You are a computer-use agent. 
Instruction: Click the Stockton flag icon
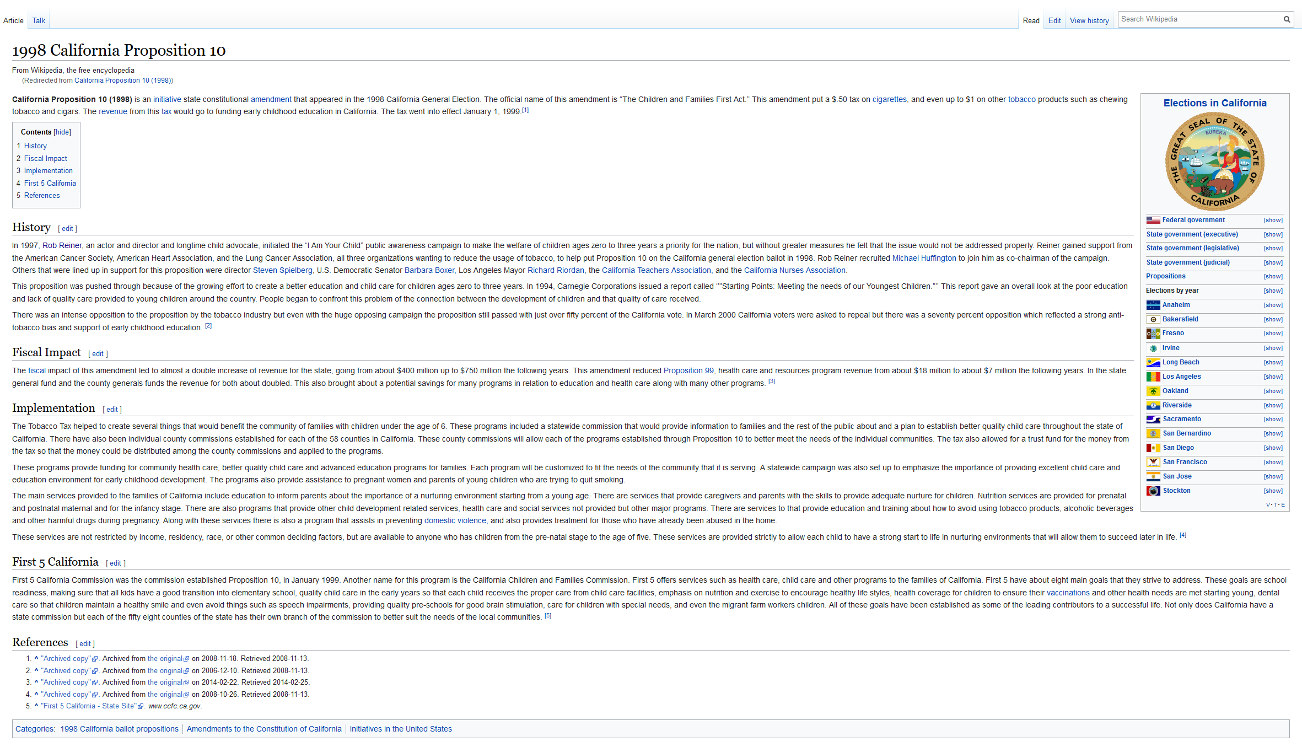tap(1153, 491)
